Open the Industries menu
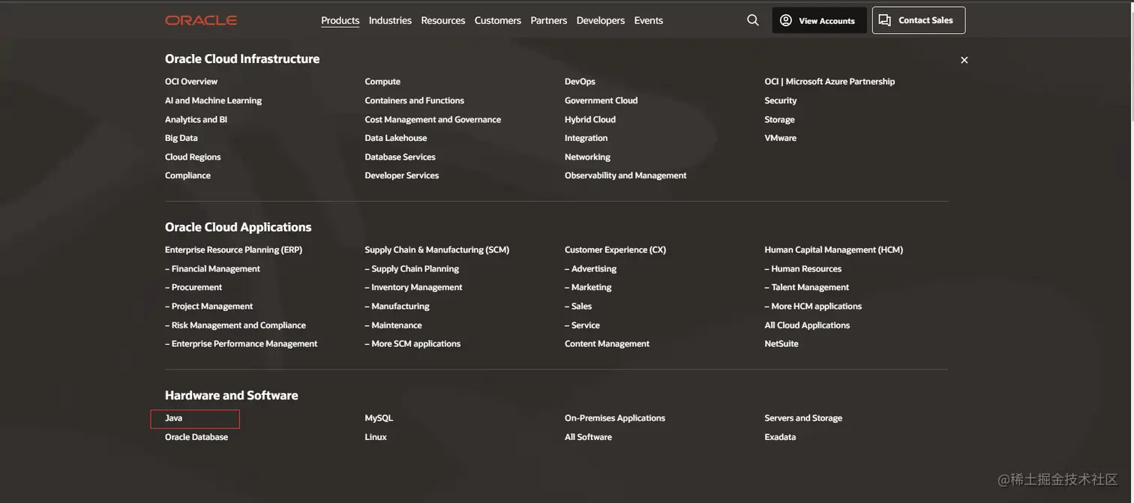The width and height of the screenshot is (1134, 503). tap(390, 20)
